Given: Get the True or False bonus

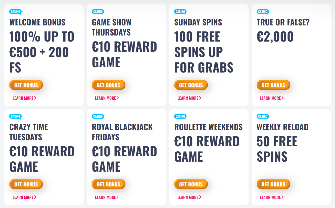Looking at the screenshot, I should [273, 85].
